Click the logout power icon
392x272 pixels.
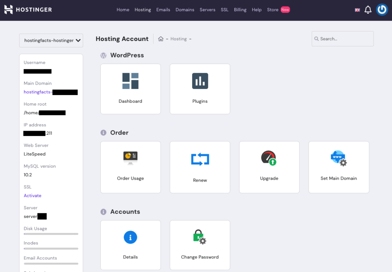tap(382, 10)
